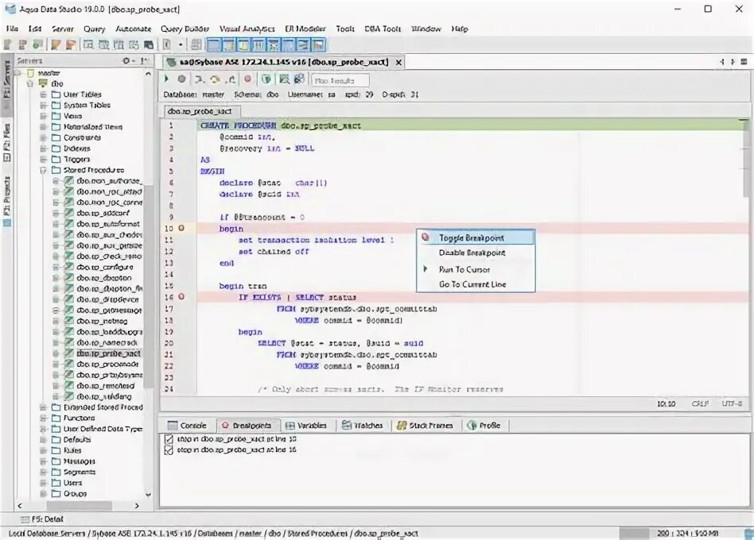754x540 pixels.
Task: Click the status icon at bottom-right corner
Action: [x=748, y=534]
